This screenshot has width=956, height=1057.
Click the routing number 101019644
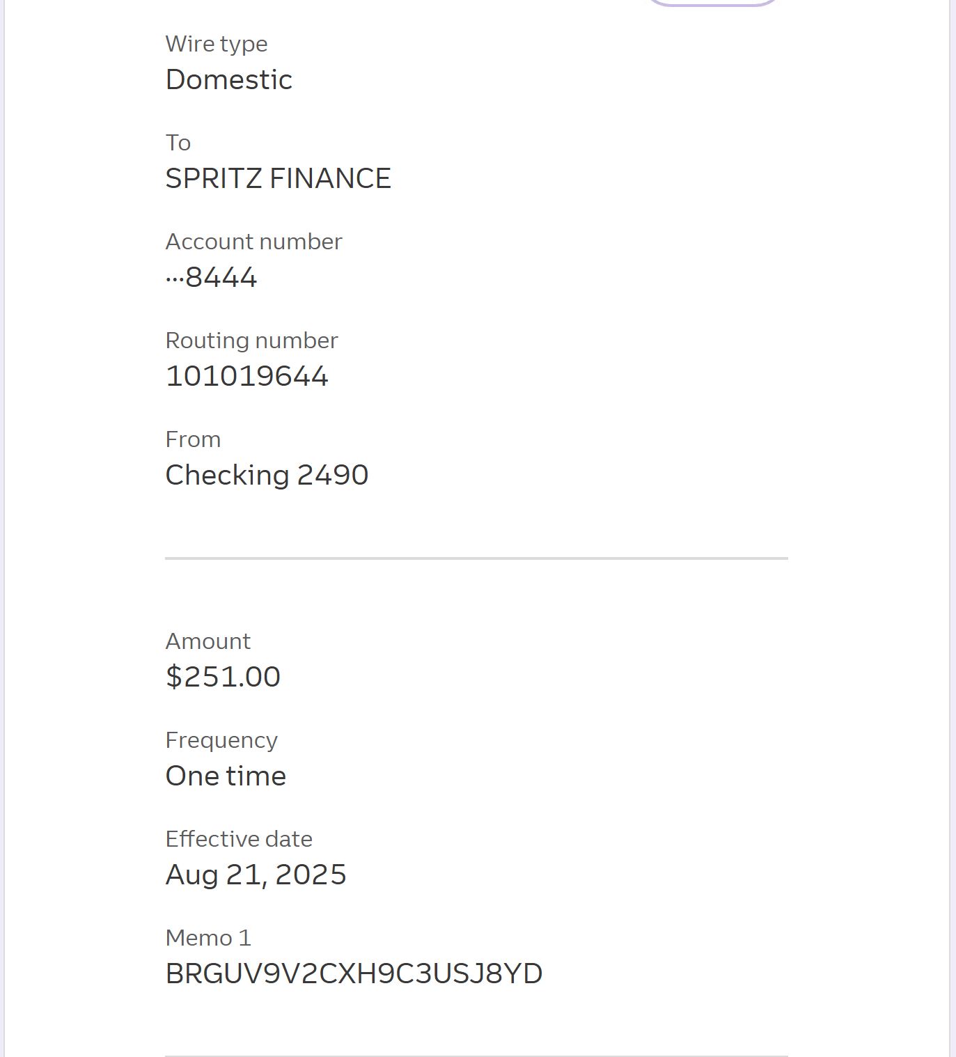pyautogui.click(x=246, y=376)
